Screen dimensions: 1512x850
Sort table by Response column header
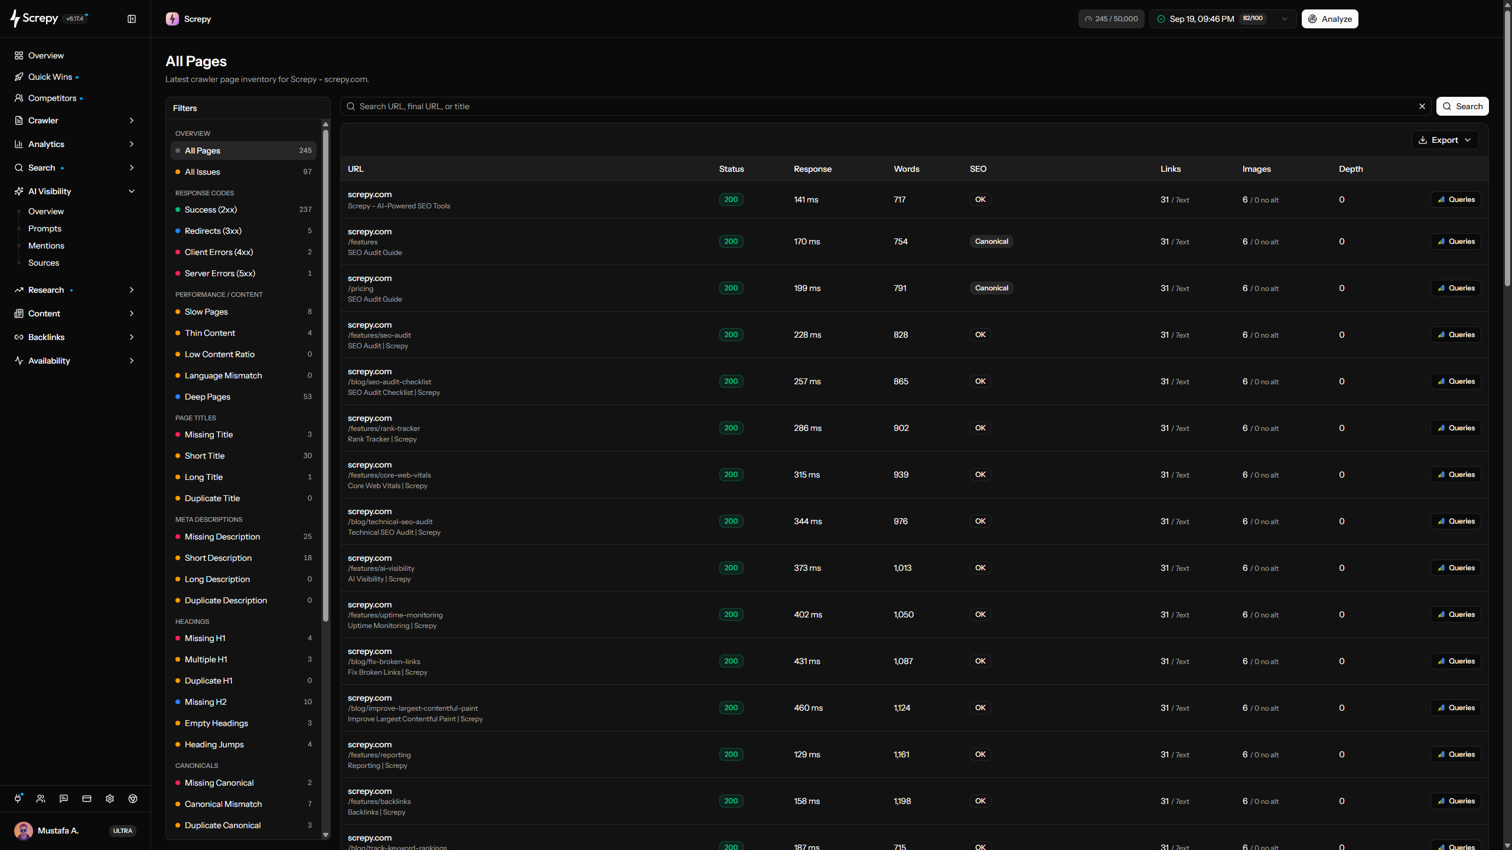tap(813, 169)
